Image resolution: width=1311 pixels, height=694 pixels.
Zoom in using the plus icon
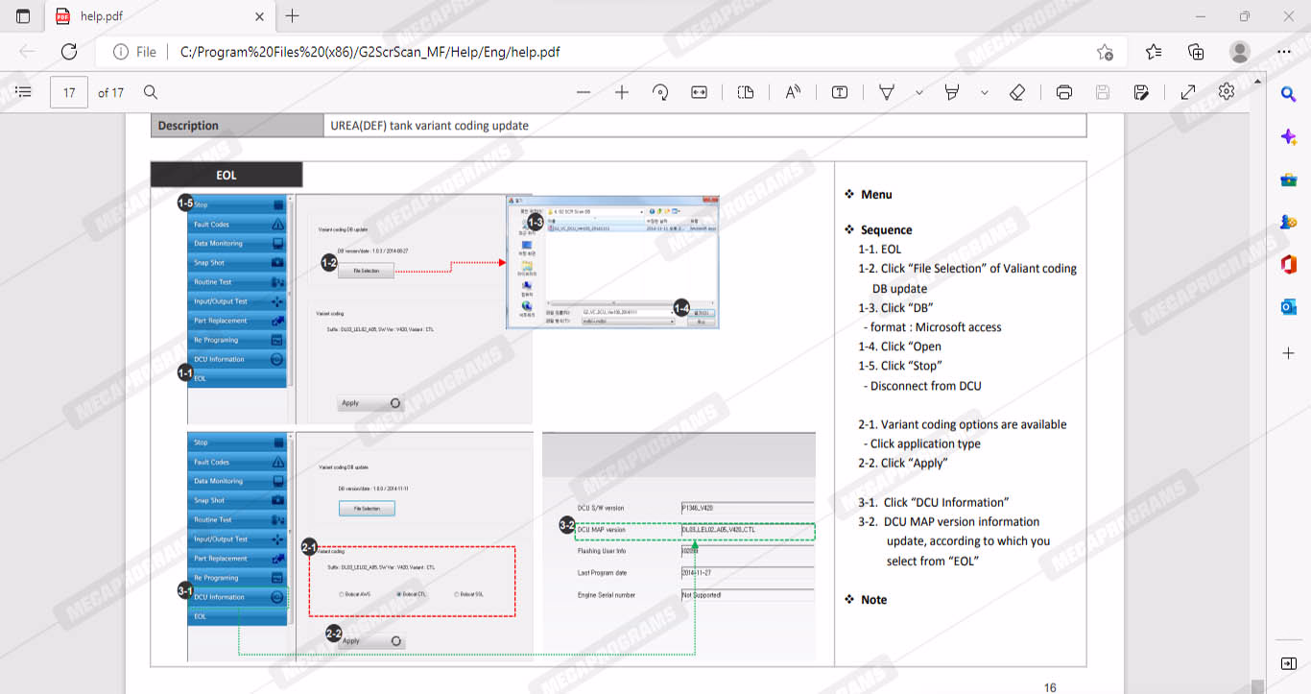click(622, 92)
